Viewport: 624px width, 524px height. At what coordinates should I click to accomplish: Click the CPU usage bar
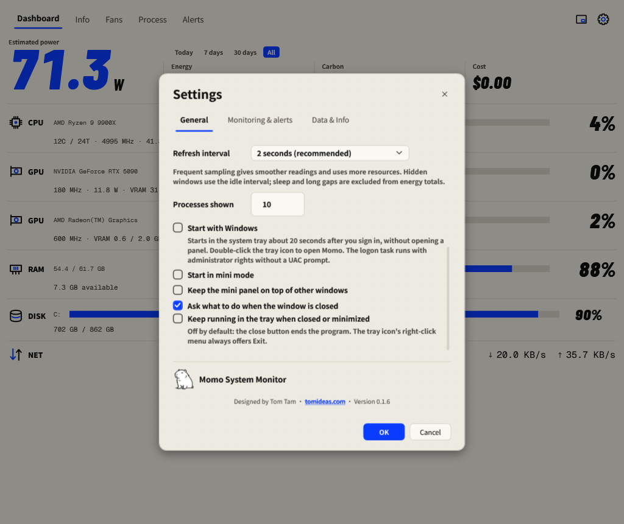pyautogui.click(x=508, y=122)
